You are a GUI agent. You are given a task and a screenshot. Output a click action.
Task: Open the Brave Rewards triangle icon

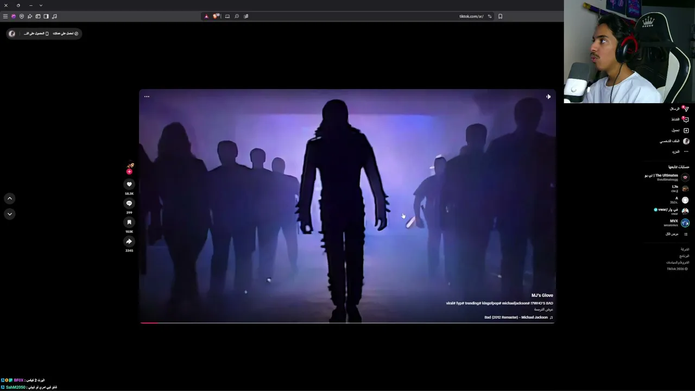[206, 16]
